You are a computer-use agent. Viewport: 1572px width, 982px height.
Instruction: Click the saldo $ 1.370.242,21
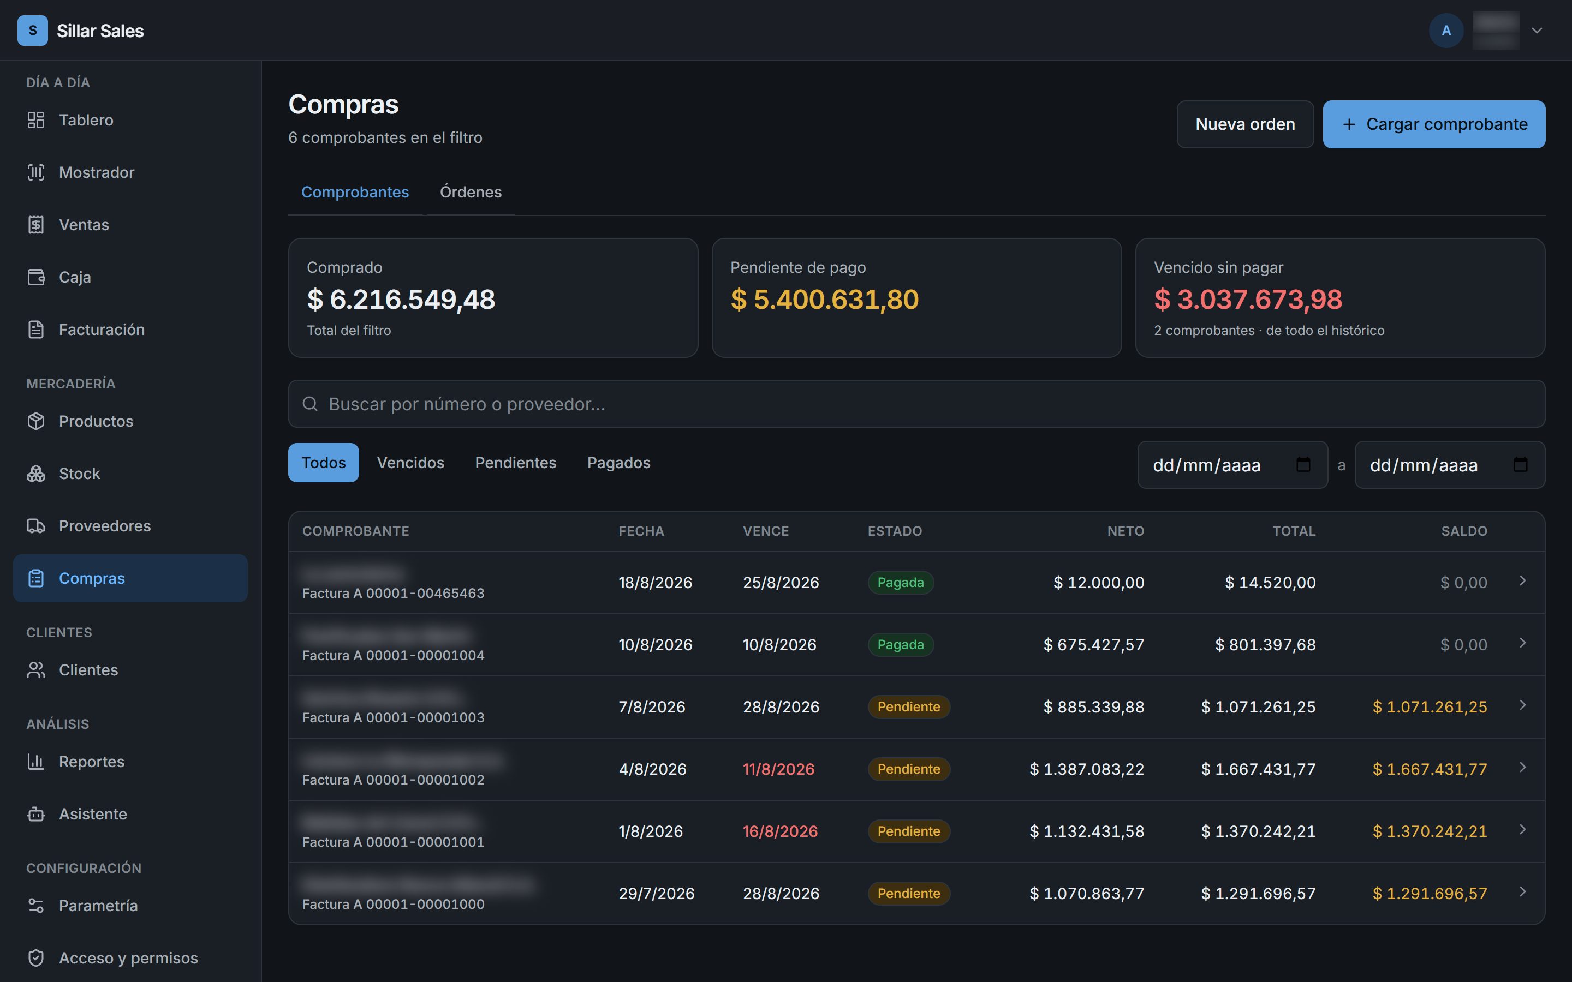tap(1430, 831)
